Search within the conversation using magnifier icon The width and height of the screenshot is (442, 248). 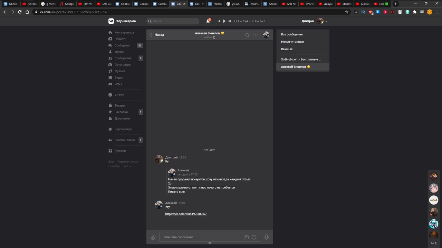(247, 35)
